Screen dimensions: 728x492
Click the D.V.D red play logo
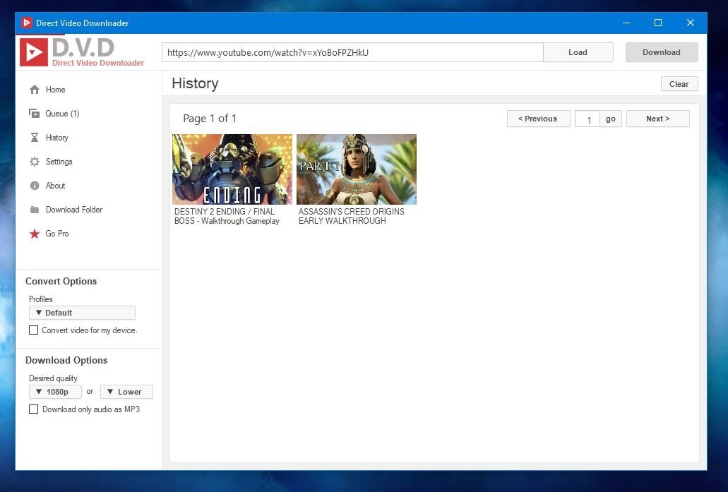pos(34,52)
